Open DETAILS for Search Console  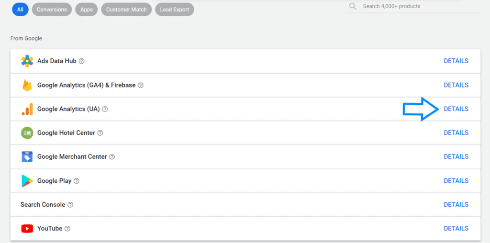click(x=456, y=205)
